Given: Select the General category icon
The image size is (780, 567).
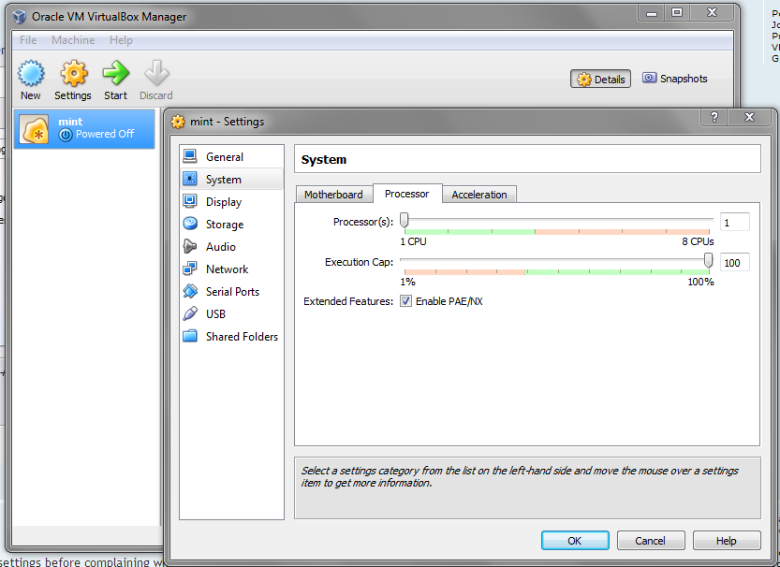Looking at the screenshot, I should [190, 156].
